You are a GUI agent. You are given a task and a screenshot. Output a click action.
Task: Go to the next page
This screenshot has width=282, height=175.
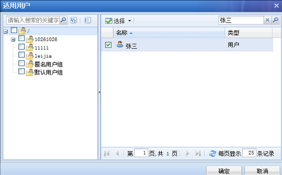click(187, 153)
